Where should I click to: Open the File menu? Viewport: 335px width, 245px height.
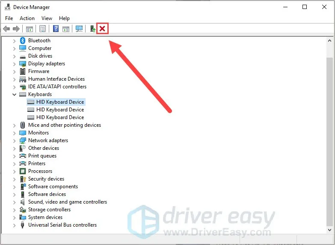pyautogui.click(x=9, y=18)
